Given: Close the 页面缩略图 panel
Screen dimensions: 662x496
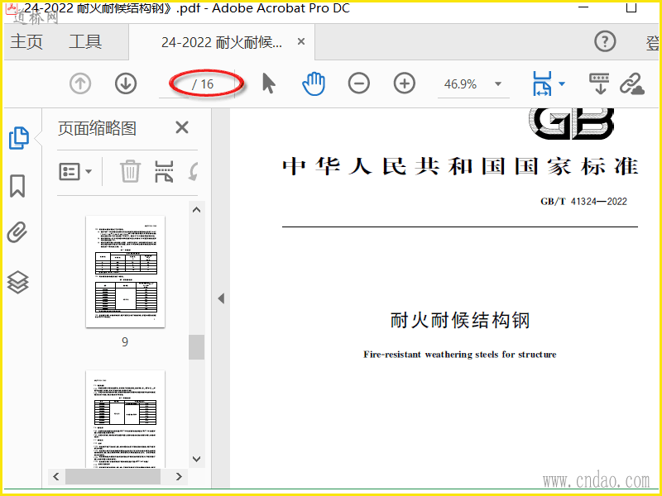Looking at the screenshot, I should [182, 127].
